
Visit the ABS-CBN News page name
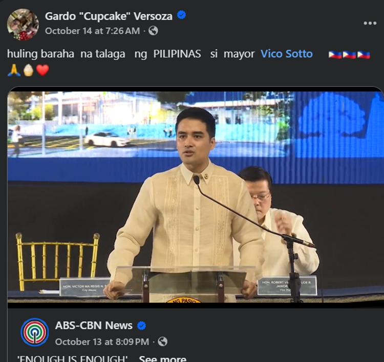coord(94,326)
